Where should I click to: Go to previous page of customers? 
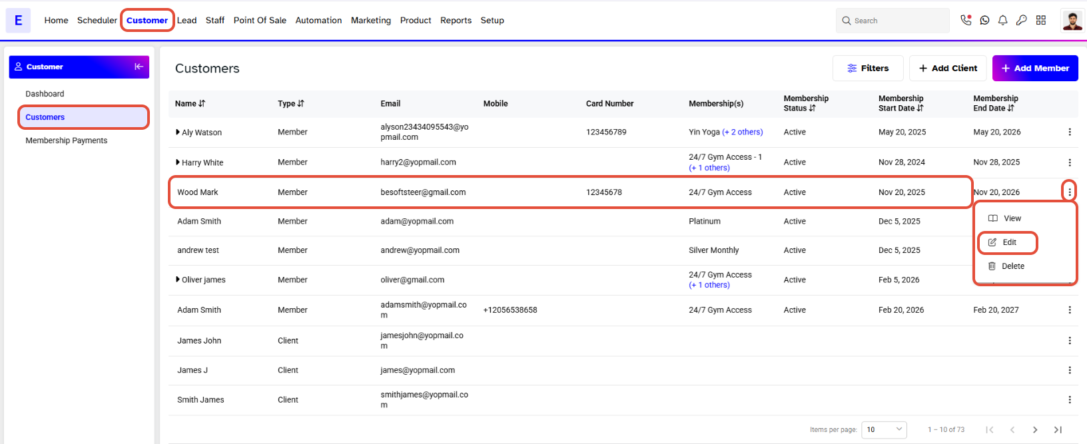click(x=1012, y=429)
